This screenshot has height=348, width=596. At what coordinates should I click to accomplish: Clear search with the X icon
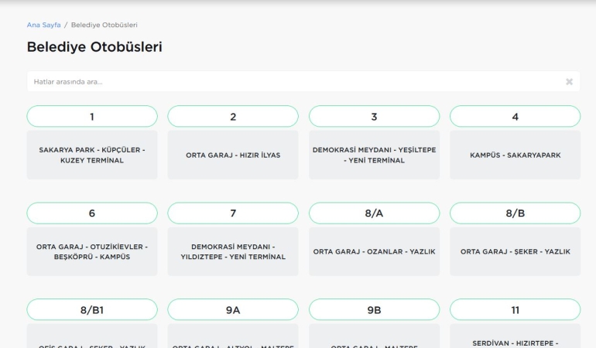pyautogui.click(x=570, y=81)
